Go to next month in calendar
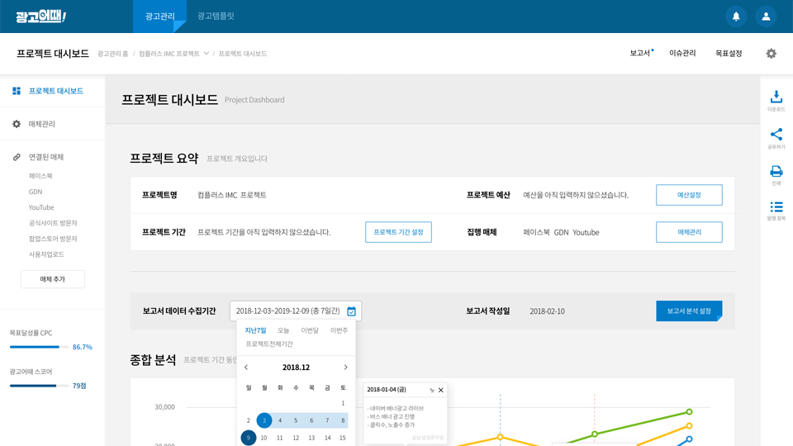 (345, 367)
